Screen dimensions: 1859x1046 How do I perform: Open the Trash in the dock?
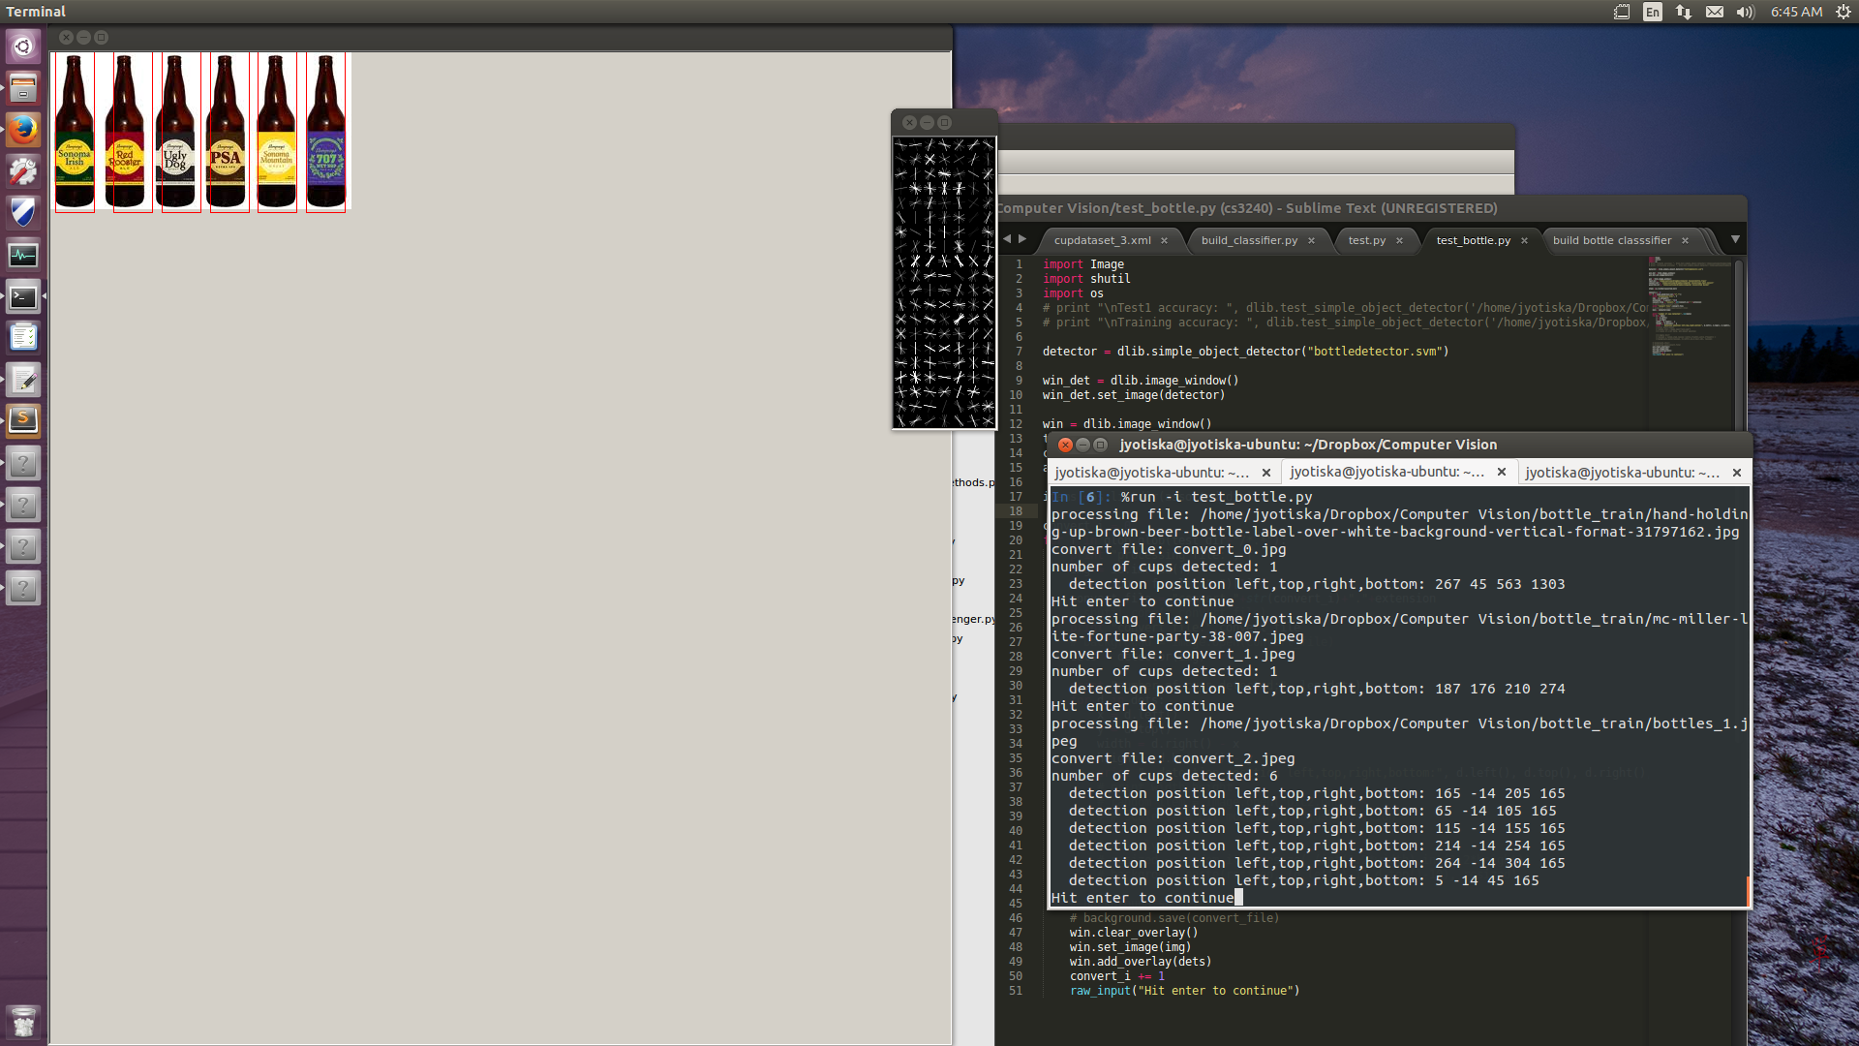coord(23,1021)
